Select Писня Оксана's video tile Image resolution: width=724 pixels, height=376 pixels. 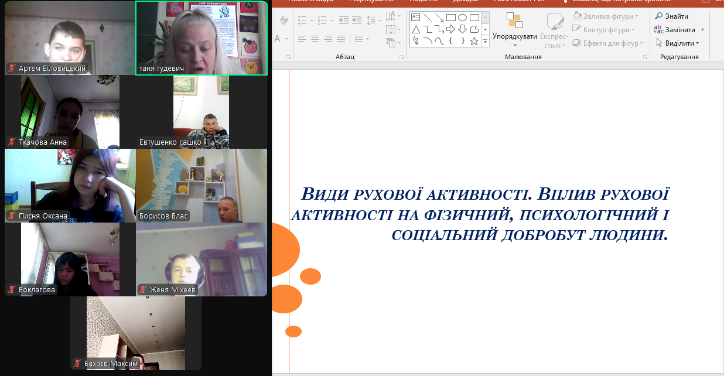(x=70, y=186)
